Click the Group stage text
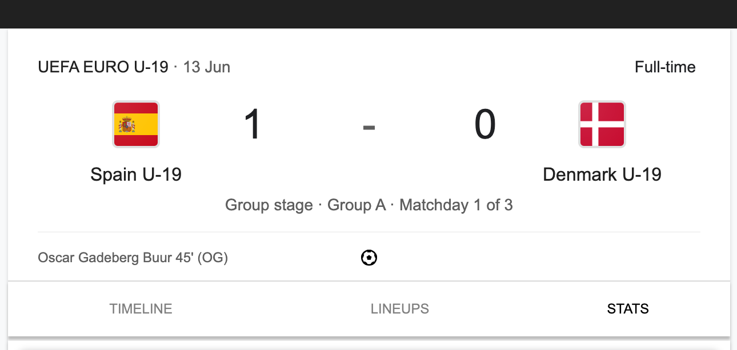 click(x=269, y=205)
